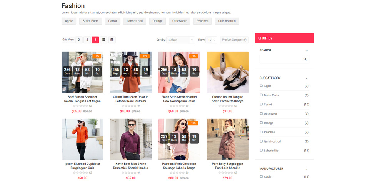Viewport: 377px width, 181px height.
Task: Collapse the Manufacturer filter section
Action: pyautogui.click(x=307, y=169)
